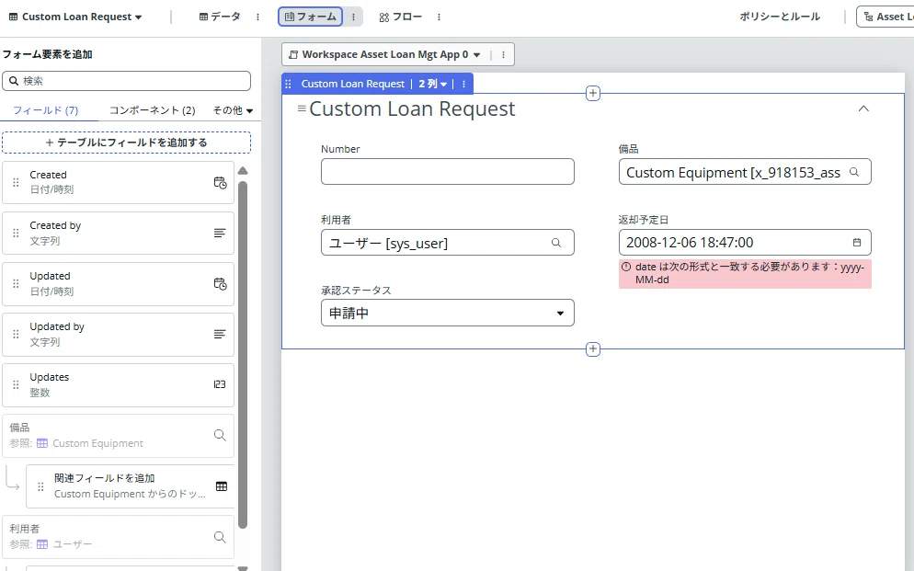Click the reference icon of 備品 field in list
The image size is (914, 571).
(x=220, y=435)
